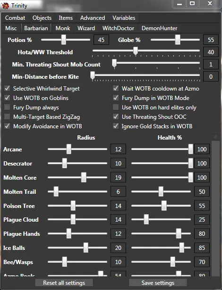Screen dimensions: 222x290
Task: Check Use WOTB on hard elites only
Action: (116, 107)
